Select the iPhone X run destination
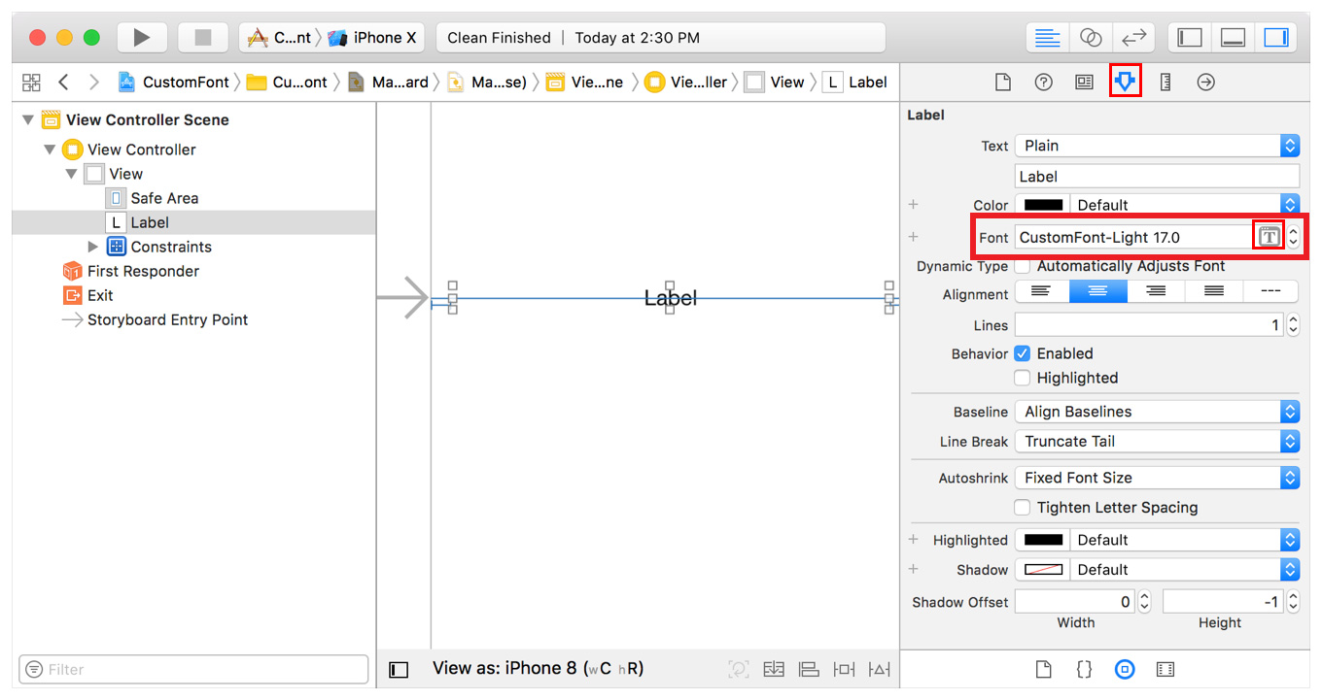Screen dimensions: 1322x700 [373, 38]
